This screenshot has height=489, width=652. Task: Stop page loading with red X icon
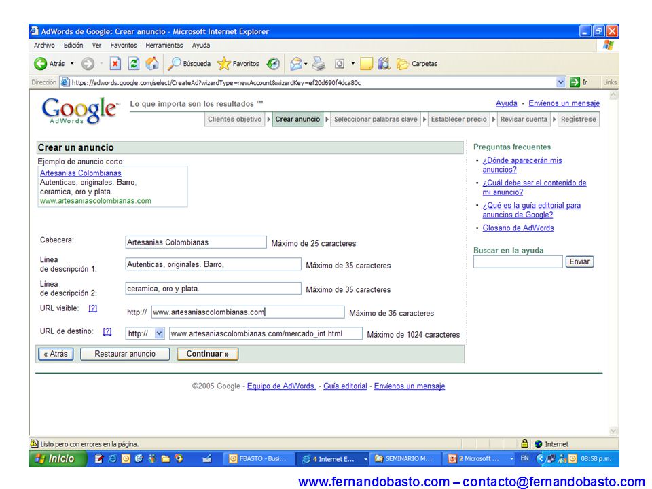pyautogui.click(x=115, y=64)
